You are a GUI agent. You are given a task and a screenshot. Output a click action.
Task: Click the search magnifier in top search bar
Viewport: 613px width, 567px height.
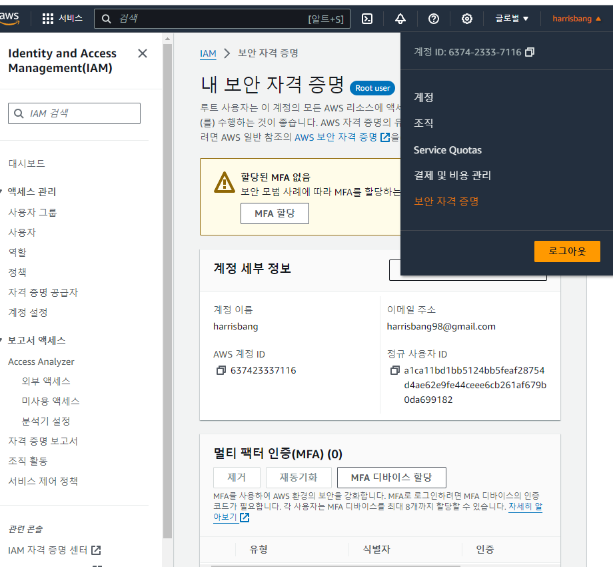[107, 19]
